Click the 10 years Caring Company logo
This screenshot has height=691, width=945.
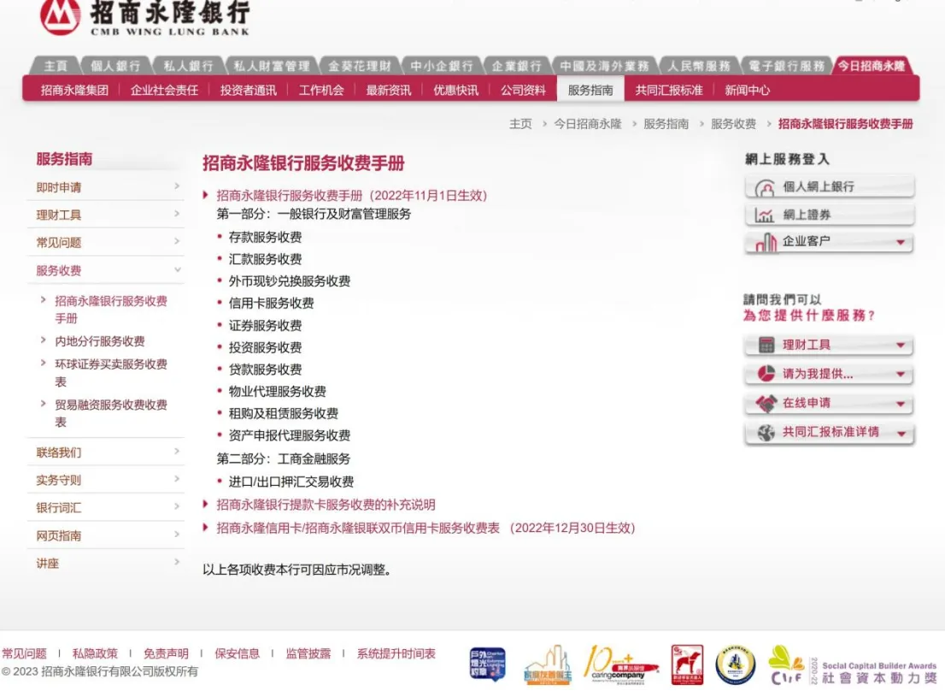click(621, 665)
